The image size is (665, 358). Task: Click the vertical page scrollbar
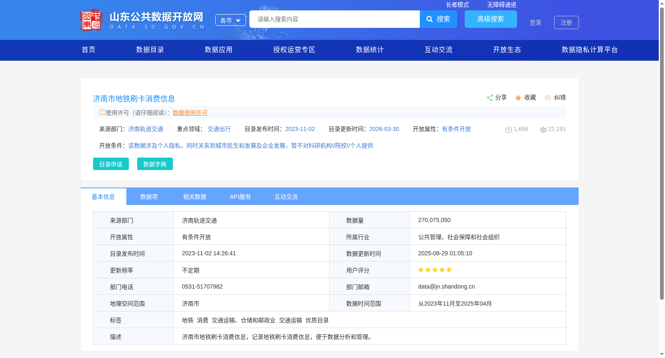point(662,153)
